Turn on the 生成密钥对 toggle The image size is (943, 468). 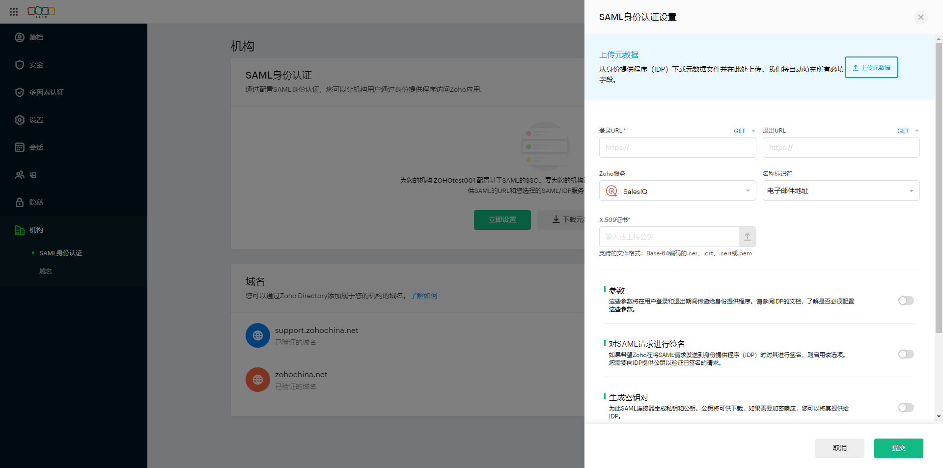click(x=906, y=408)
